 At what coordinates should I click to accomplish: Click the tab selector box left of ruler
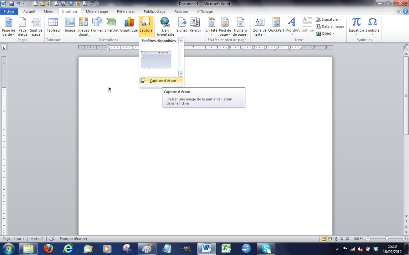coord(4,47)
